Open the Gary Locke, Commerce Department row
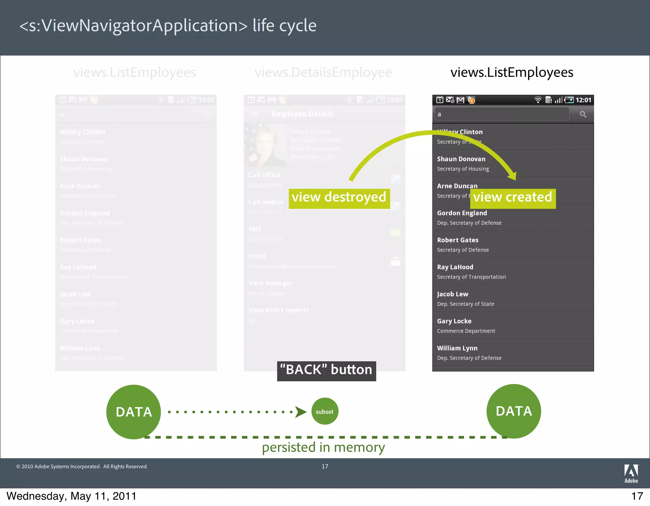 513,326
